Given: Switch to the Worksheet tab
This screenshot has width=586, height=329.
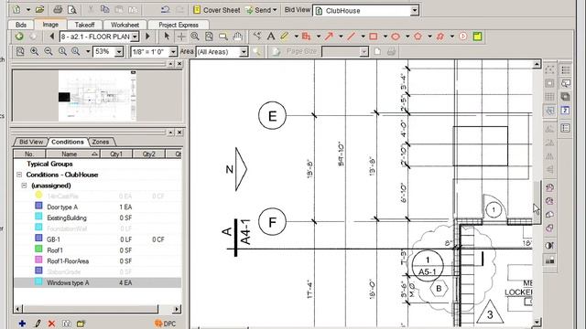Looking at the screenshot, I should click(125, 25).
